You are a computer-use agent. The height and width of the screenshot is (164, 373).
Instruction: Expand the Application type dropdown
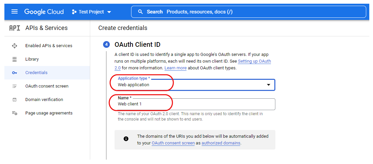click(x=194, y=85)
